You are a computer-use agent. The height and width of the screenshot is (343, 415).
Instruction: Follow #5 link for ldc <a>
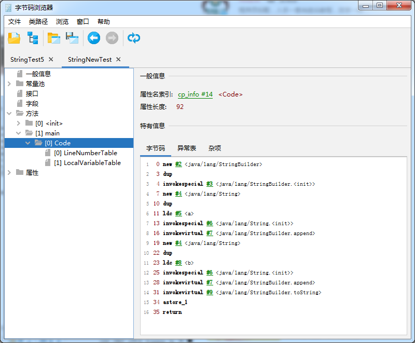coord(178,214)
